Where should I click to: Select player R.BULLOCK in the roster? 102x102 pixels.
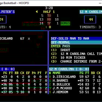[61, 84]
